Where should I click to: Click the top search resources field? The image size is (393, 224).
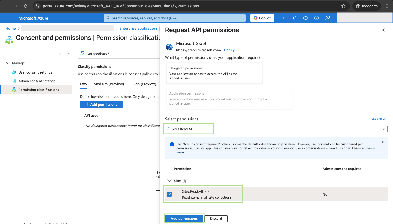(175, 18)
